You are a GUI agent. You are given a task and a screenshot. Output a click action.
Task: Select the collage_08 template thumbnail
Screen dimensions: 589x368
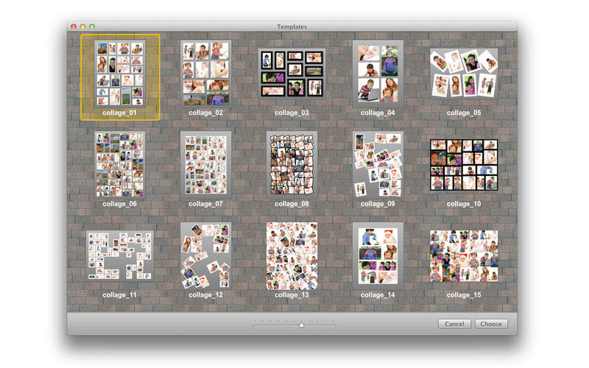tap(292, 164)
